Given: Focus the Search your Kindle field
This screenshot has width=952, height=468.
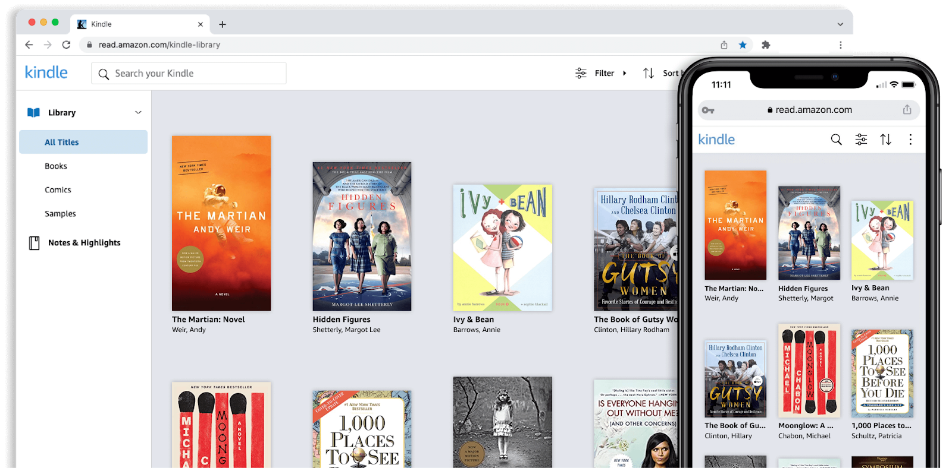Looking at the screenshot, I should (x=189, y=73).
